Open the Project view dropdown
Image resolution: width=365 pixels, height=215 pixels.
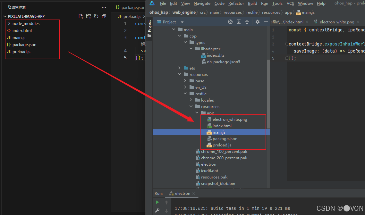pyautogui.click(x=182, y=22)
